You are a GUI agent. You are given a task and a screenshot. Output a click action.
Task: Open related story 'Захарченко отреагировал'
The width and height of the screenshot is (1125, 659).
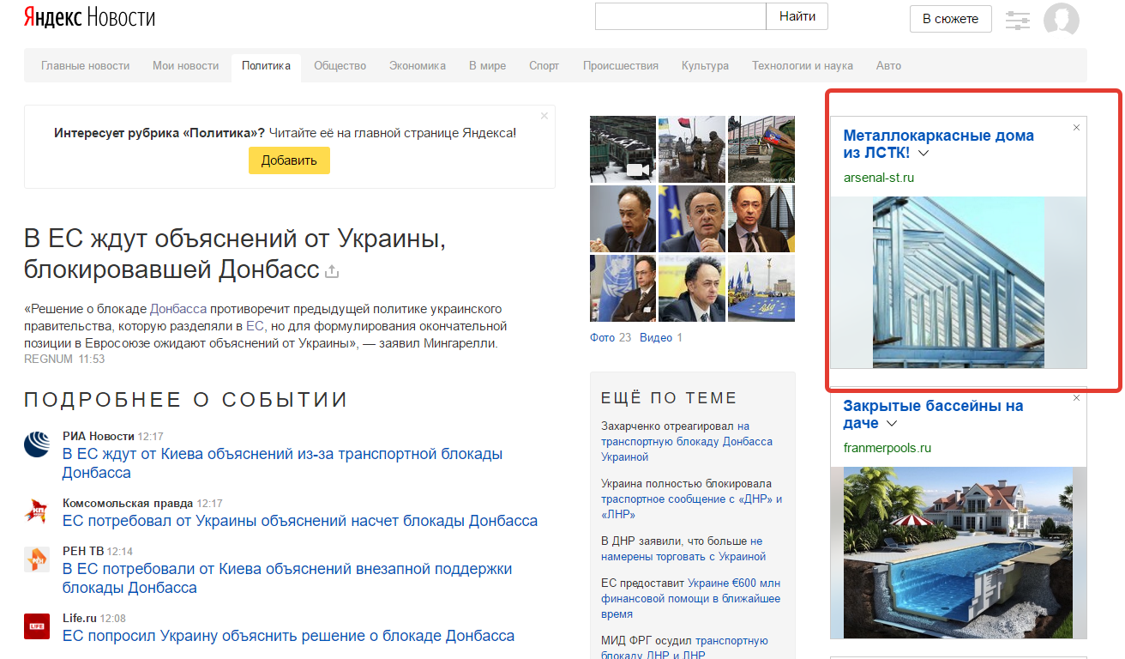(687, 441)
